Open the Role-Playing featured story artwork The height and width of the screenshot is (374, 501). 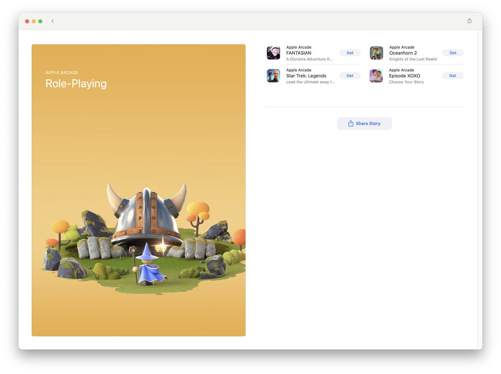coord(139,190)
